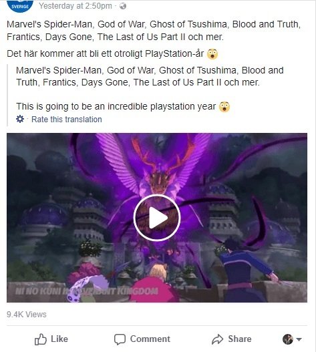Expand the post-as identity dropdown arrow
Viewport: 316px width, 352px height.
tap(299, 339)
